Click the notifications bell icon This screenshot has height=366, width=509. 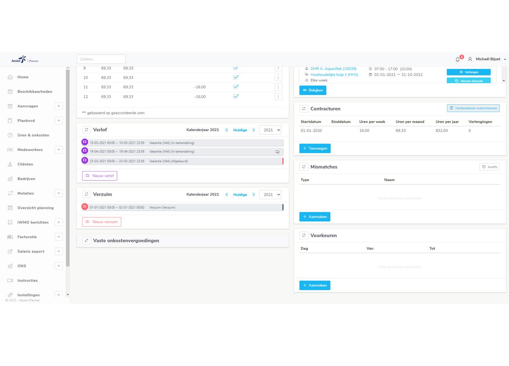coord(458,59)
